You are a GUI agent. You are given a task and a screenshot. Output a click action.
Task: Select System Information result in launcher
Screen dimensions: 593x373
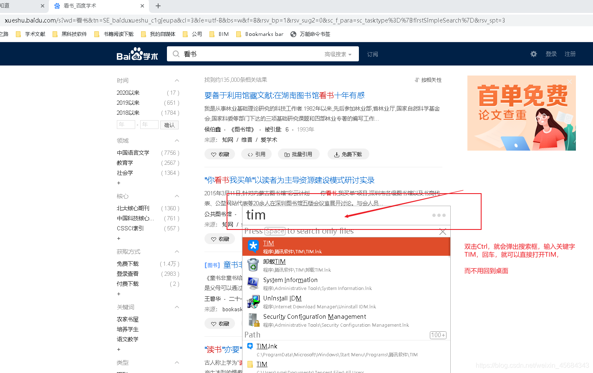click(x=346, y=283)
